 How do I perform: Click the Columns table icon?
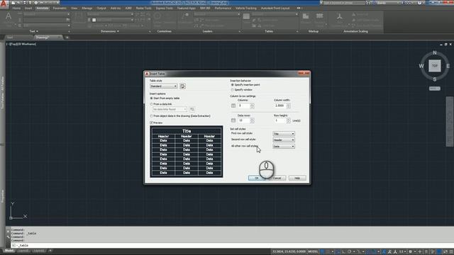[x=233, y=106]
